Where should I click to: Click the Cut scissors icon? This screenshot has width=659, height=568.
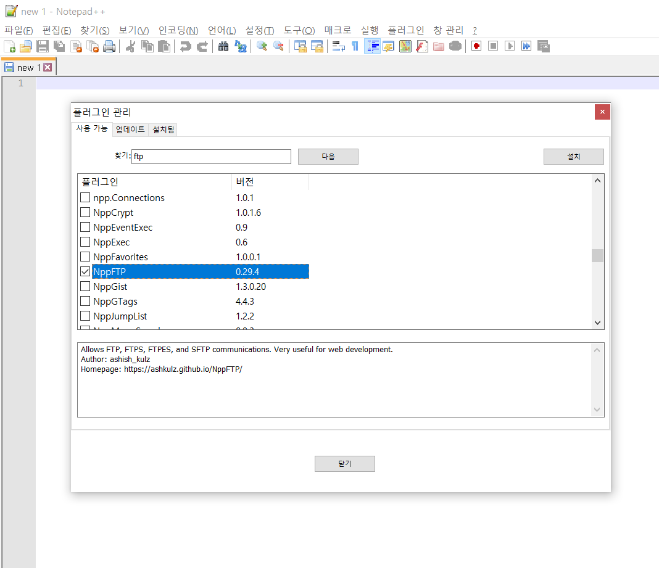pos(131,46)
